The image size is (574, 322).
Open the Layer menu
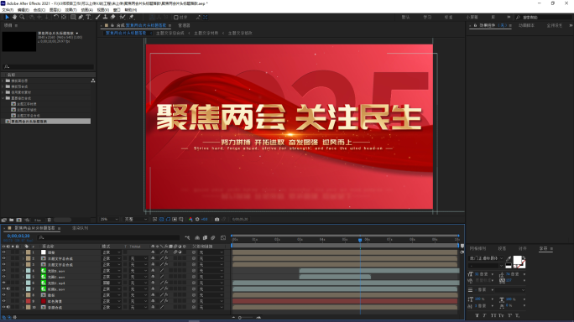(55, 10)
